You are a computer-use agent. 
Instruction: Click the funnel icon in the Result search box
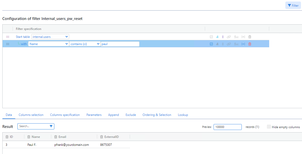point(51,126)
